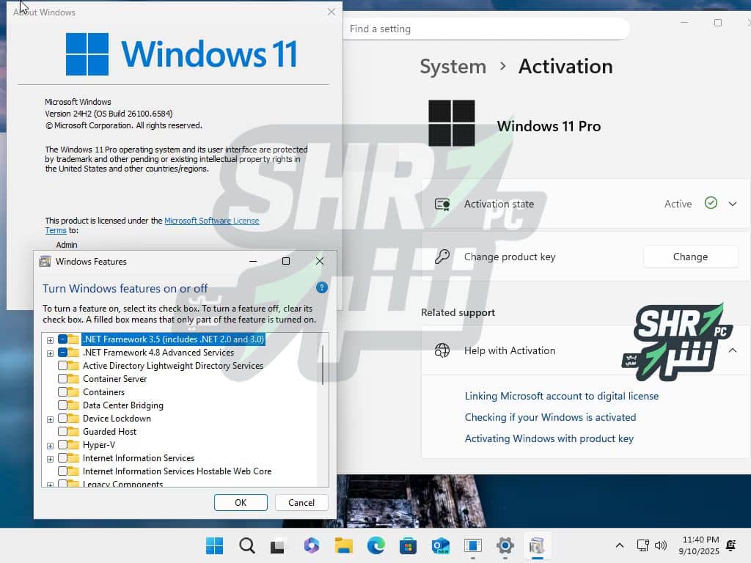Launch Copilot from the taskbar
The height and width of the screenshot is (563, 751).
(x=311, y=545)
